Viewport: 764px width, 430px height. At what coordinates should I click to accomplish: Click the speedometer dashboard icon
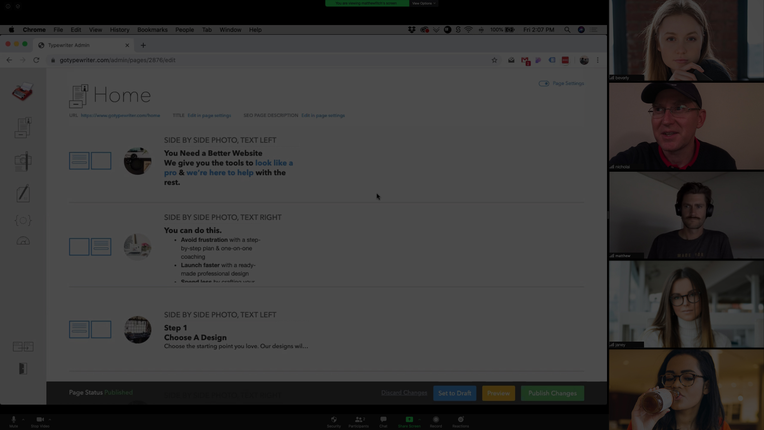tap(23, 241)
